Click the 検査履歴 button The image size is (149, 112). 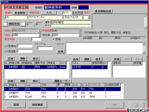tap(38, 105)
